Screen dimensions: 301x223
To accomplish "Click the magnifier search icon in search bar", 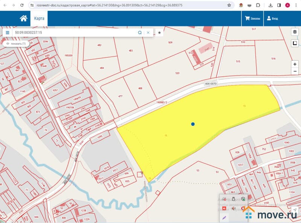I will point(140,33).
